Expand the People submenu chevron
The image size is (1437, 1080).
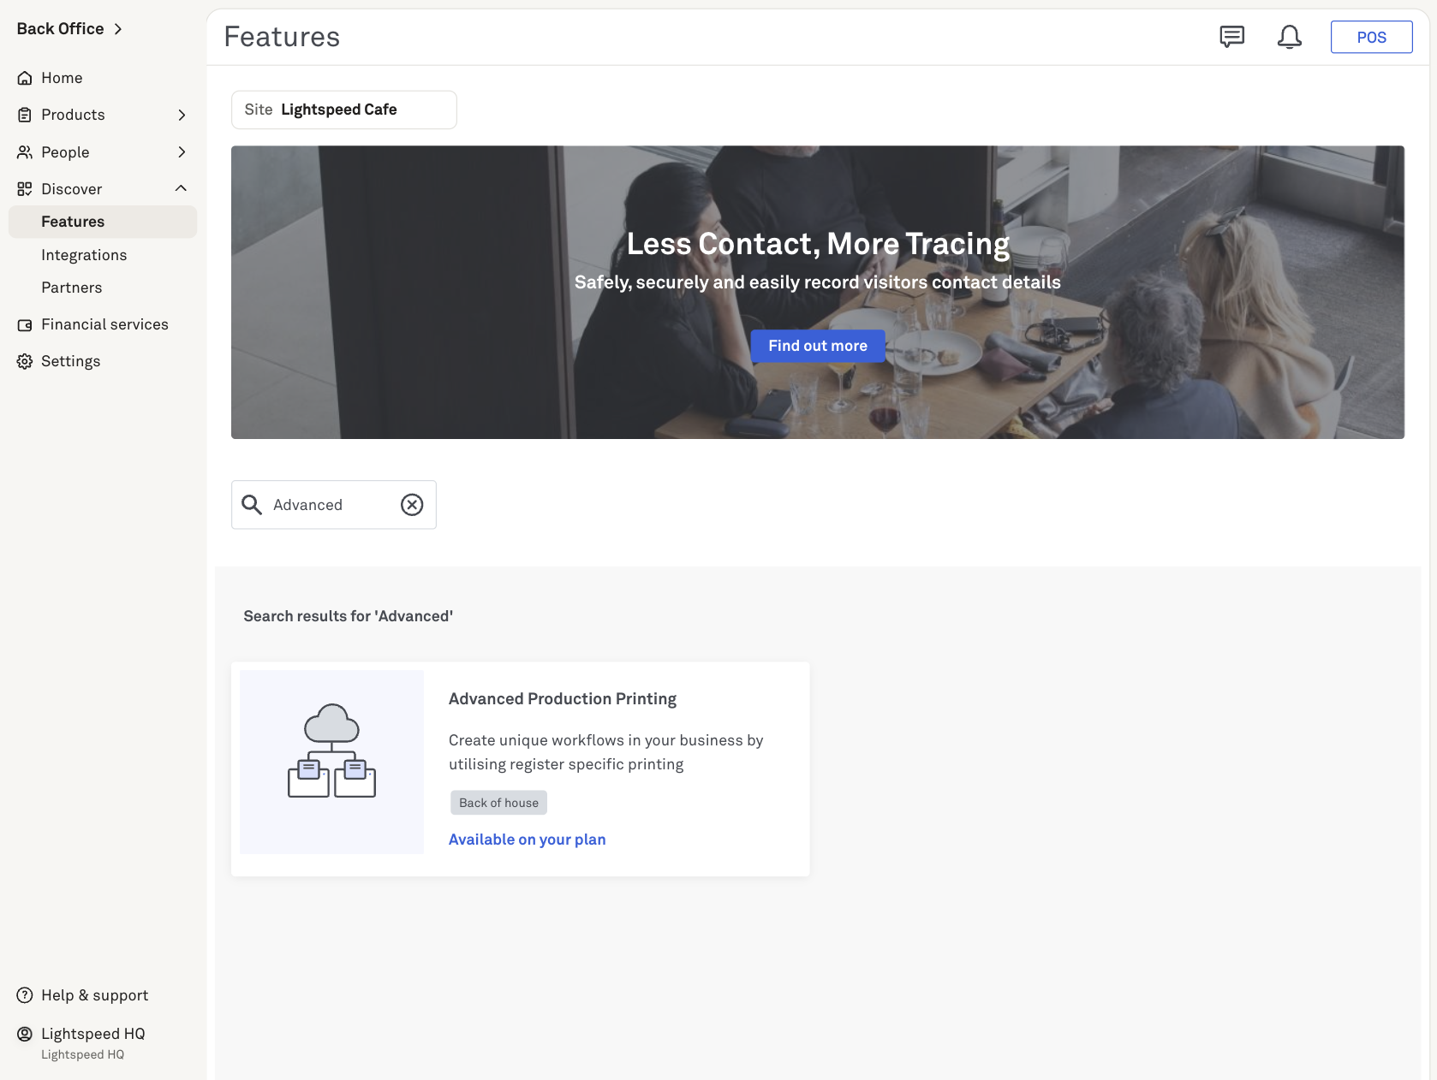(x=182, y=152)
